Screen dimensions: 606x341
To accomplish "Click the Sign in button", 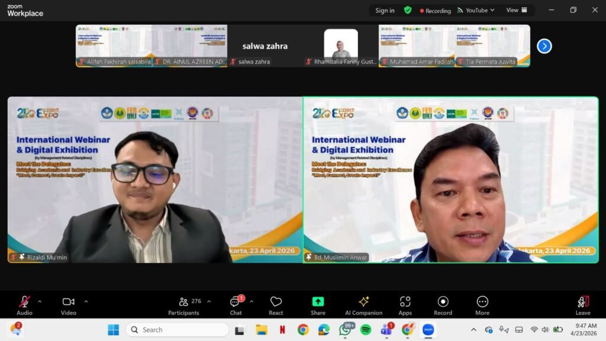I will point(385,10).
